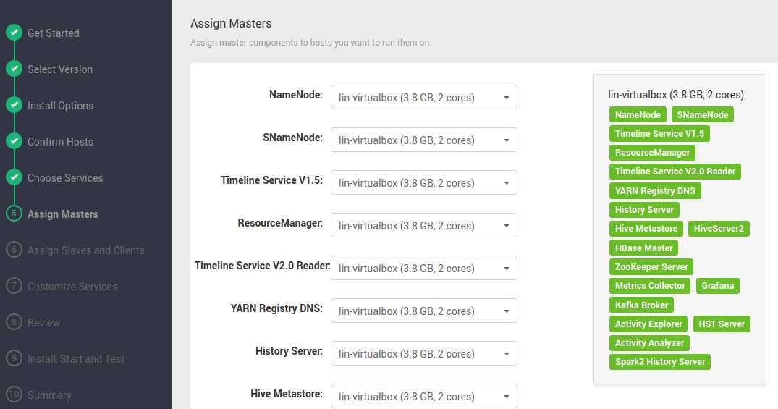The height and width of the screenshot is (409, 778).
Task: Click the Confirm Hosts checkmark icon
Action: pyautogui.click(x=14, y=141)
